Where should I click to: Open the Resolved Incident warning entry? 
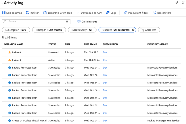pos(16,53)
